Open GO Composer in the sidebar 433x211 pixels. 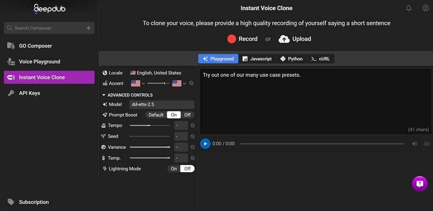tap(49, 45)
